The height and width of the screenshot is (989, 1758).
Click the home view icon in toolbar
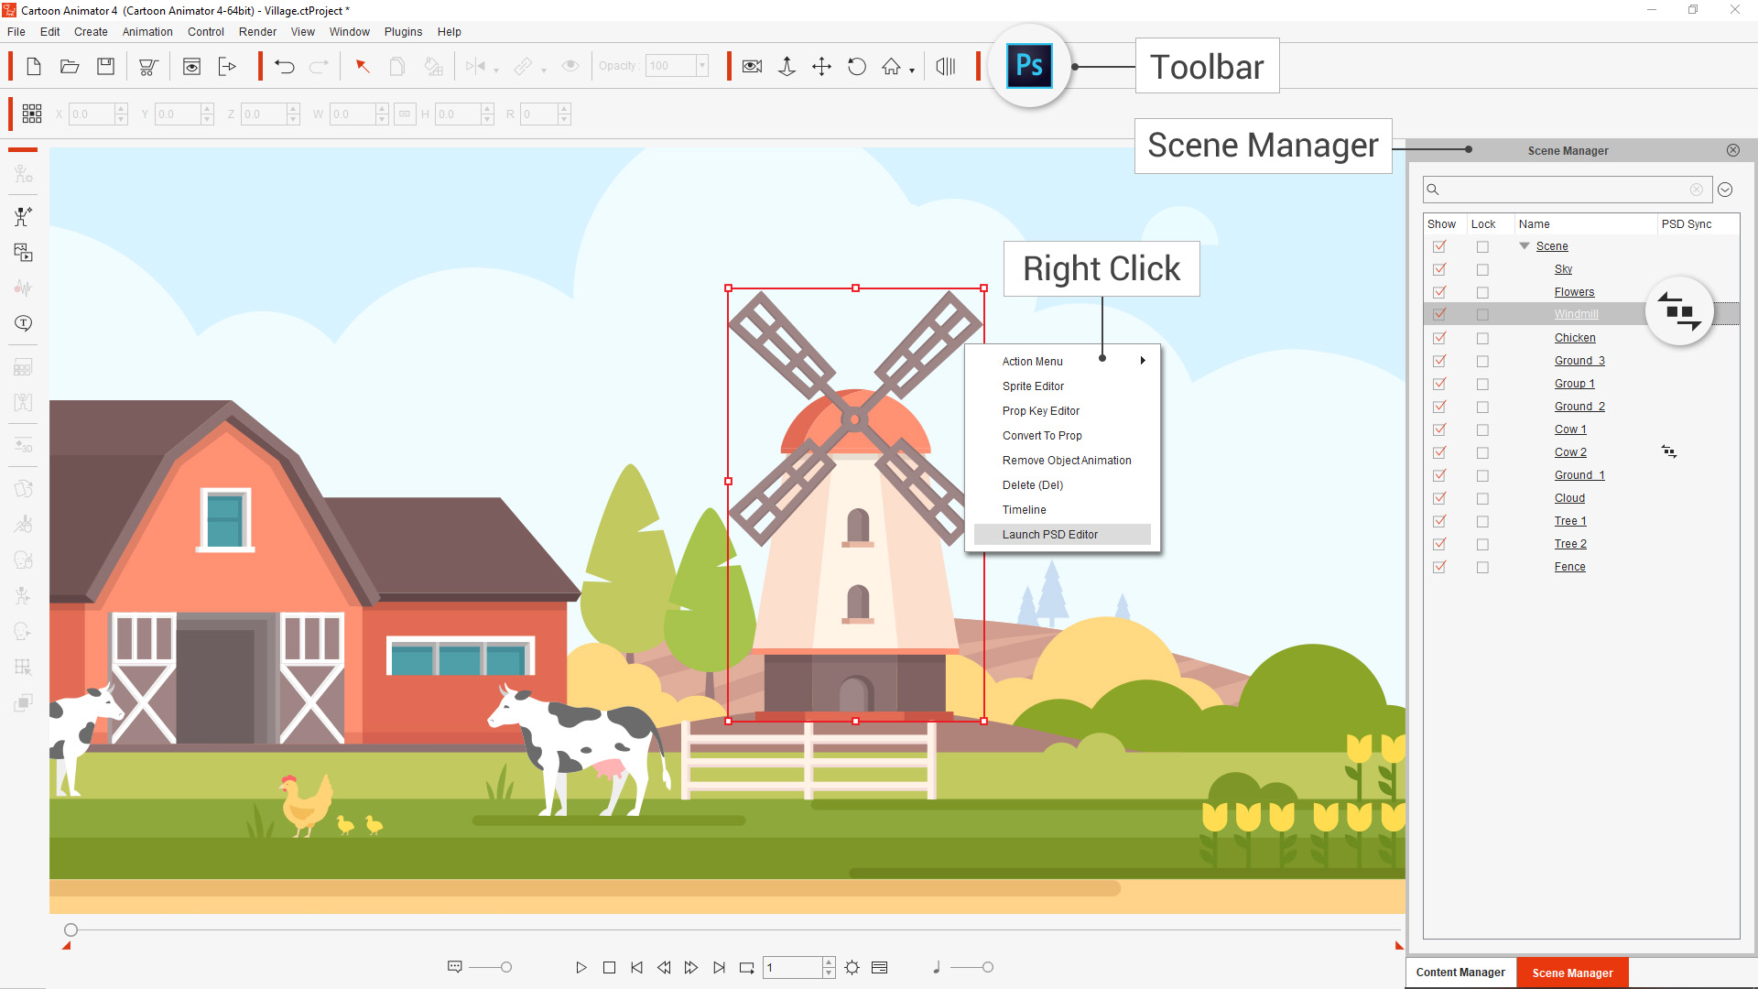[x=891, y=66]
